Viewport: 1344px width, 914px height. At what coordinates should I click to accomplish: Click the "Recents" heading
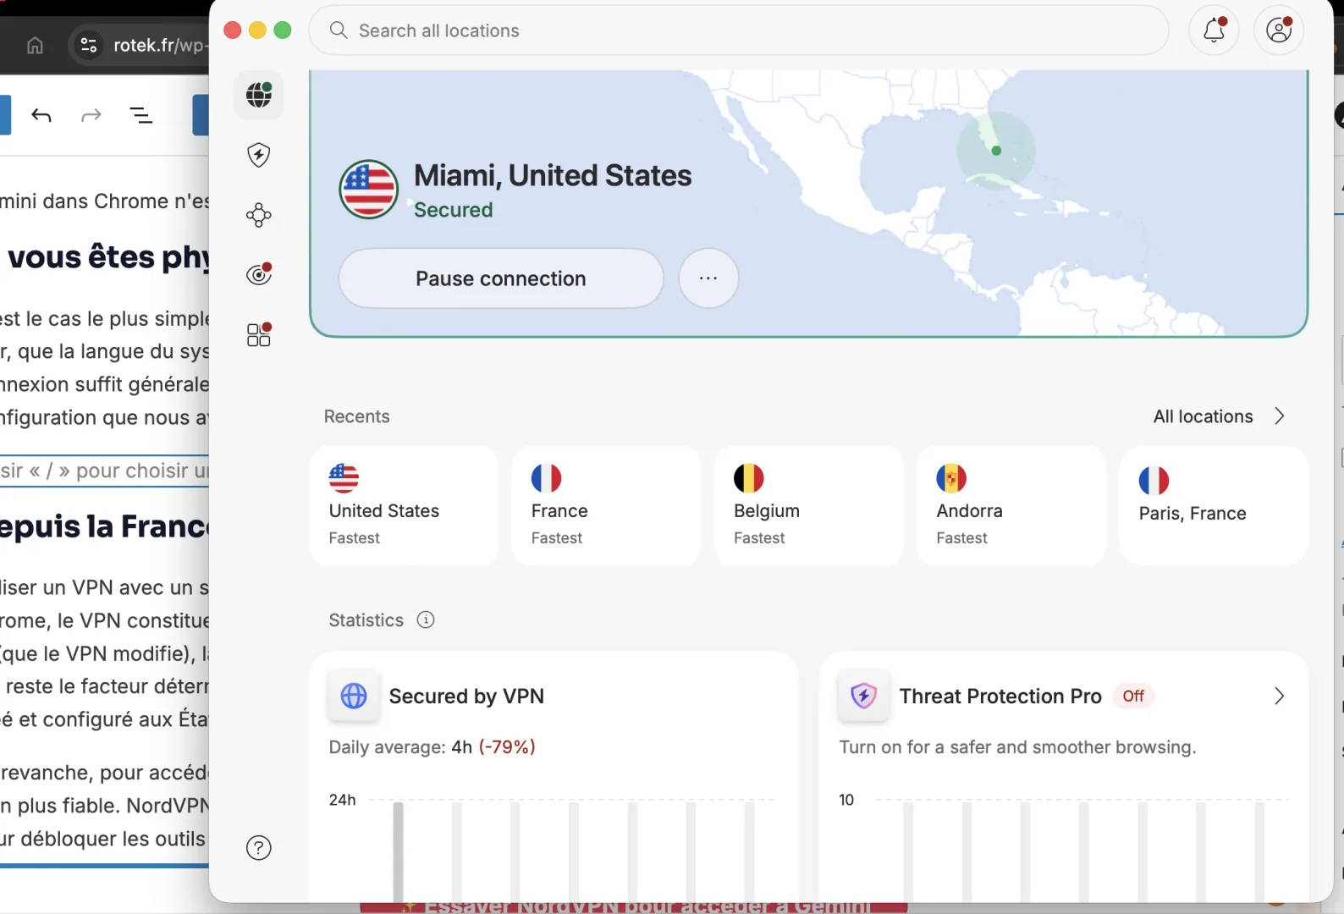pyautogui.click(x=356, y=416)
